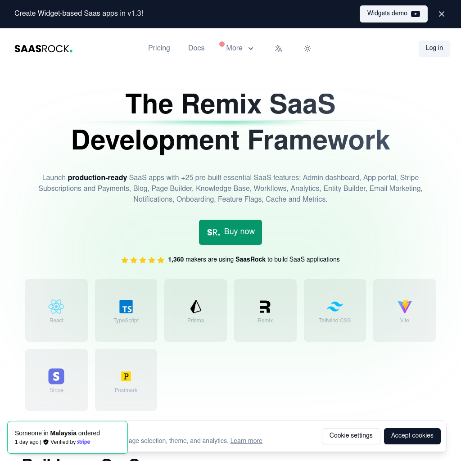
Task: Click the SaasRock logo
Action: click(x=44, y=49)
